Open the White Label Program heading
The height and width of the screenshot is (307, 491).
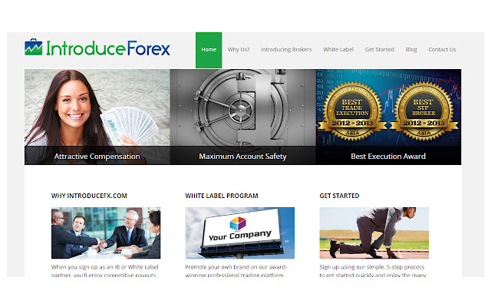[222, 196]
